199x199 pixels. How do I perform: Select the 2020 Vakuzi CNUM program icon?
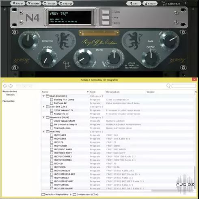click(52, 121)
